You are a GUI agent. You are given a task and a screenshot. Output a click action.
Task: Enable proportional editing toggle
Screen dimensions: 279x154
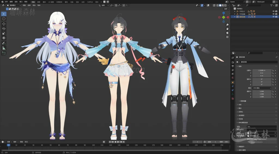click(124, 5)
